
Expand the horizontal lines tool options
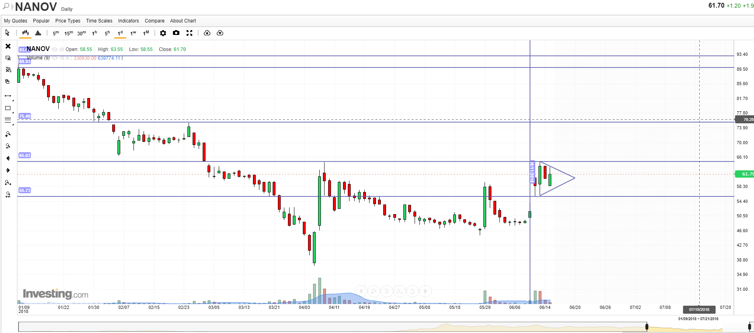[x=13, y=124]
